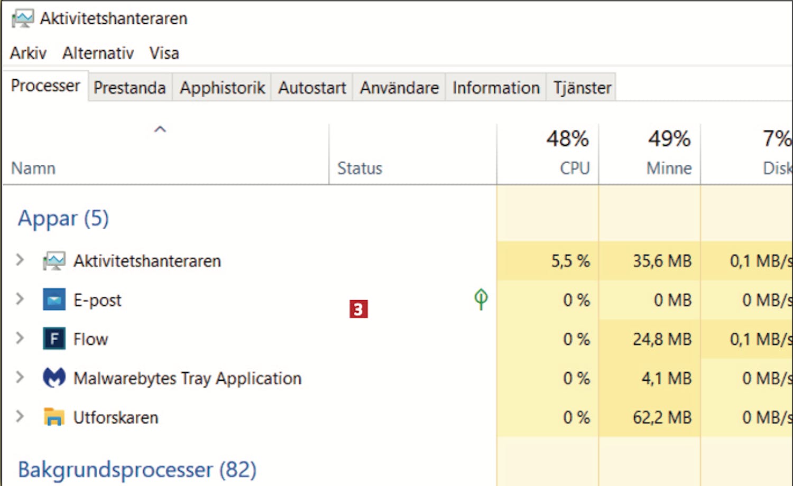The height and width of the screenshot is (486, 793).
Task: Click the Bakgrundsprocesser (82) group heading
Action: [x=137, y=470]
